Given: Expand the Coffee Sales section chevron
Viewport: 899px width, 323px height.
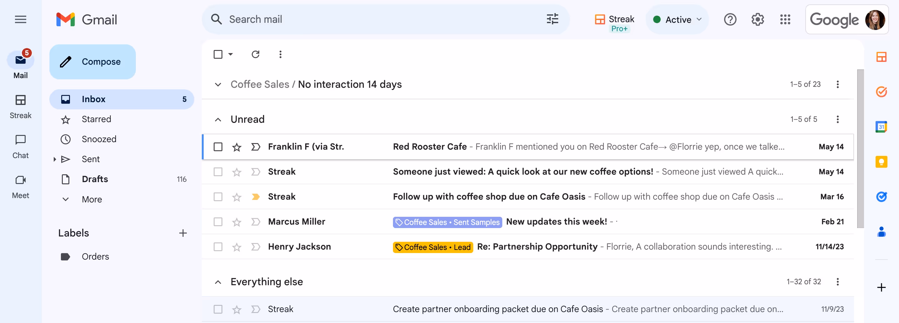Looking at the screenshot, I should (x=218, y=85).
